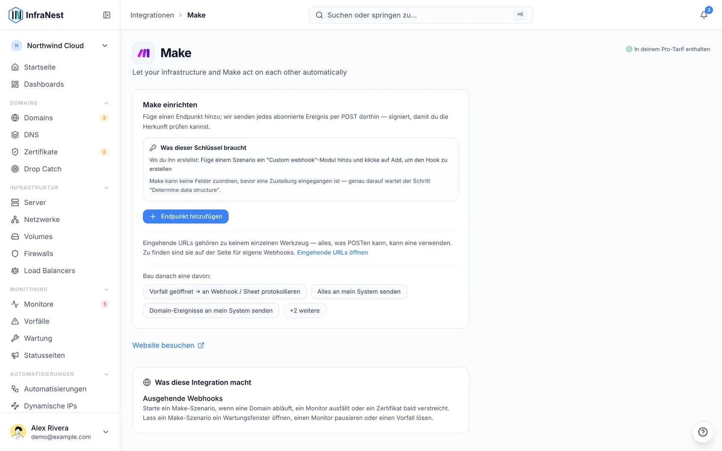Click Endpunkt hinzufügen button
Viewport: 722px width, 451px height.
click(x=186, y=216)
